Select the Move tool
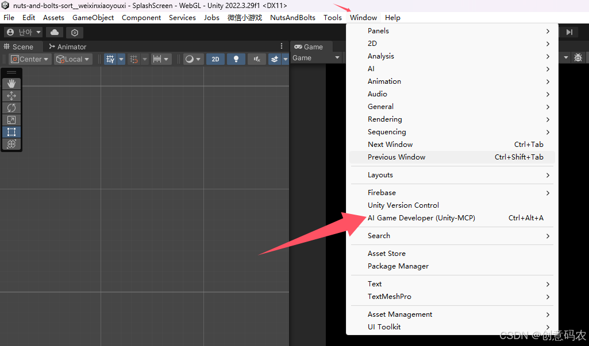This screenshot has height=346, width=589. [11, 96]
